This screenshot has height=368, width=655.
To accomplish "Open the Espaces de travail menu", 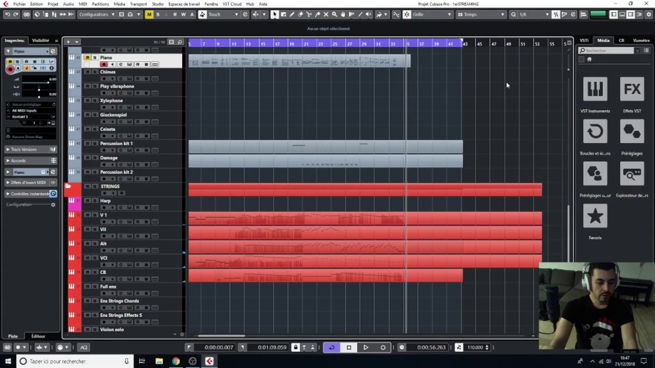I will (184, 4).
